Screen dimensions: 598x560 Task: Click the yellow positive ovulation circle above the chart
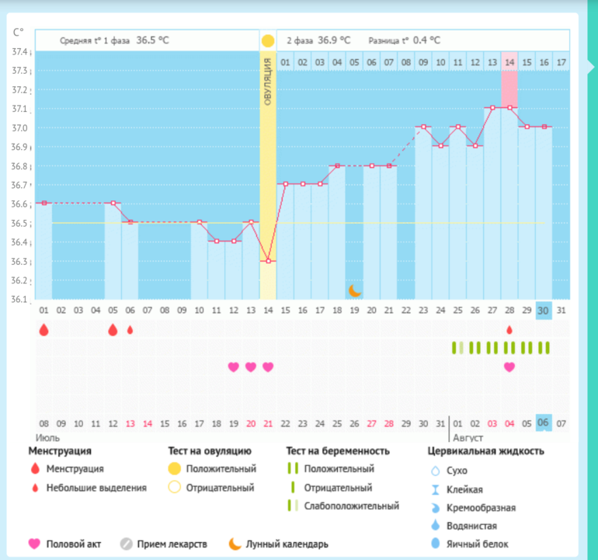268,40
